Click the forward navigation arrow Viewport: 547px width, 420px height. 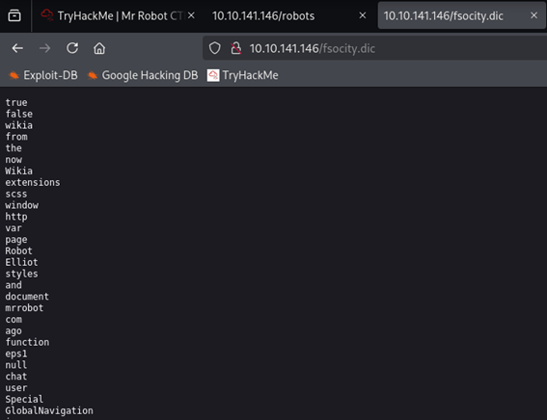(44, 48)
